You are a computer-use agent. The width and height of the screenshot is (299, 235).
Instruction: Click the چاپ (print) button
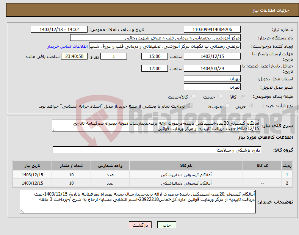click(166, 225)
